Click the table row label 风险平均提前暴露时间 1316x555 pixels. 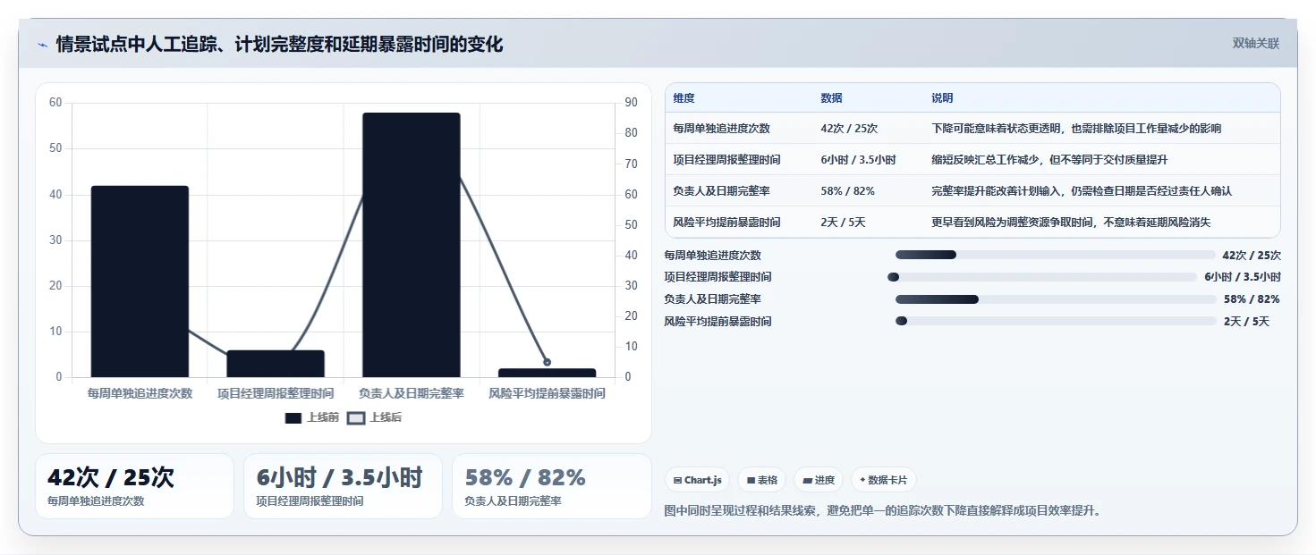(x=727, y=223)
